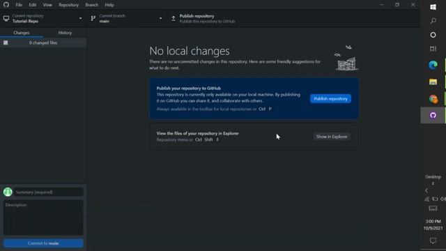Minimize the GitHub Desktop window
446x251 pixels.
(x=381, y=5)
